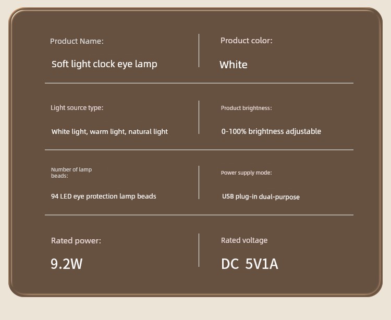The height and width of the screenshot is (320, 391).
Task: Click divider between Product Name and color
Action: click(199, 51)
